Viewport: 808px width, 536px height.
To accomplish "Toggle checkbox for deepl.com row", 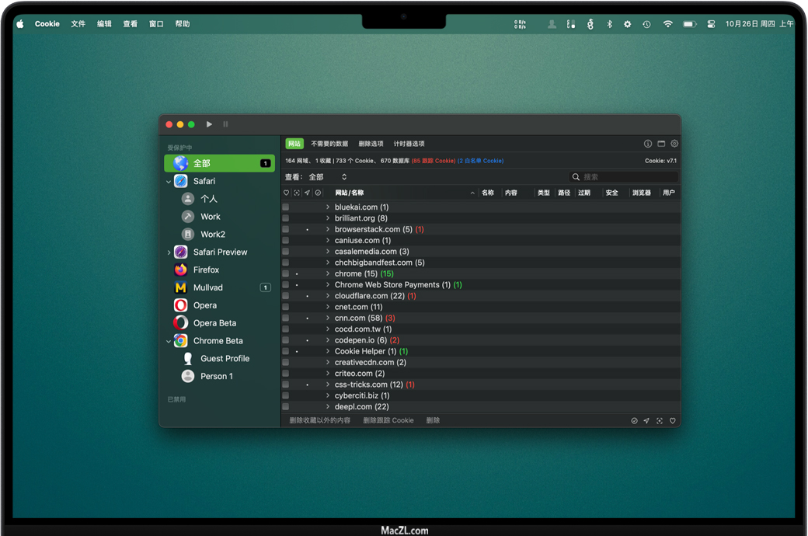I will click(x=286, y=407).
